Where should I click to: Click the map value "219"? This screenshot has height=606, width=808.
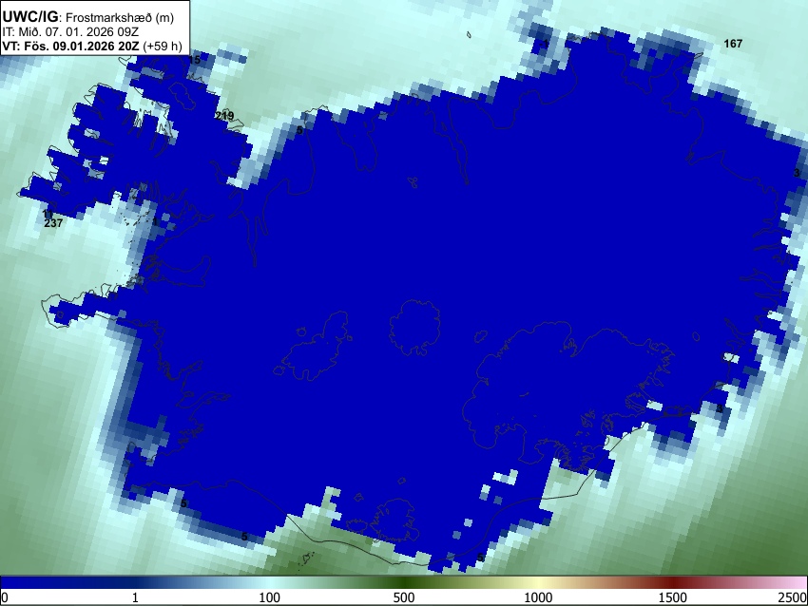click(x=224, y=116)
